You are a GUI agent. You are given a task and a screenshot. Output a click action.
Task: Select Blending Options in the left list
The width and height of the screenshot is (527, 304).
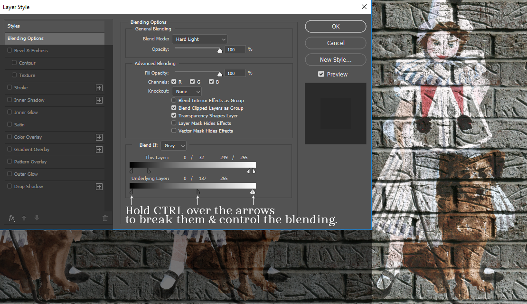(x=55, y=38)
